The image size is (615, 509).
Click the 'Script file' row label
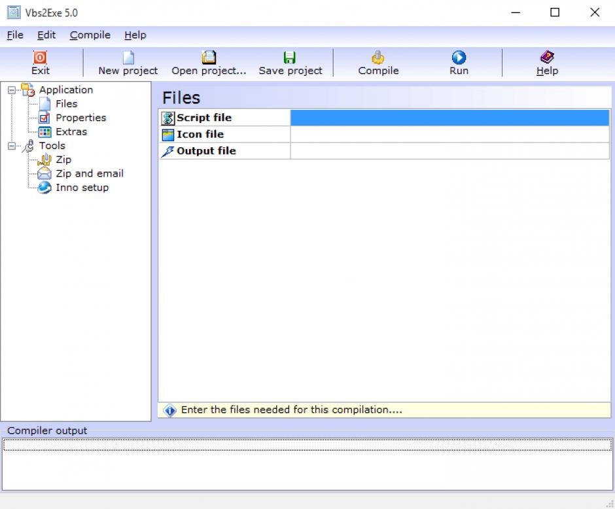click(x=204, y=118)
